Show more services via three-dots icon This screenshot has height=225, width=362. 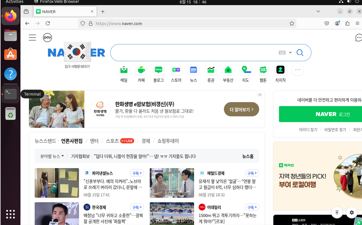(298, 70)
